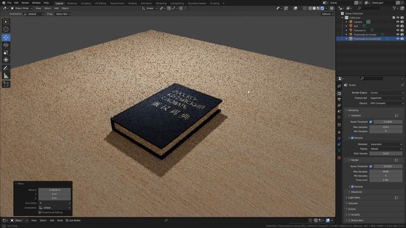Switch to wireframe viewport shading
Screen dimensions: 406x228
(310, 8)
